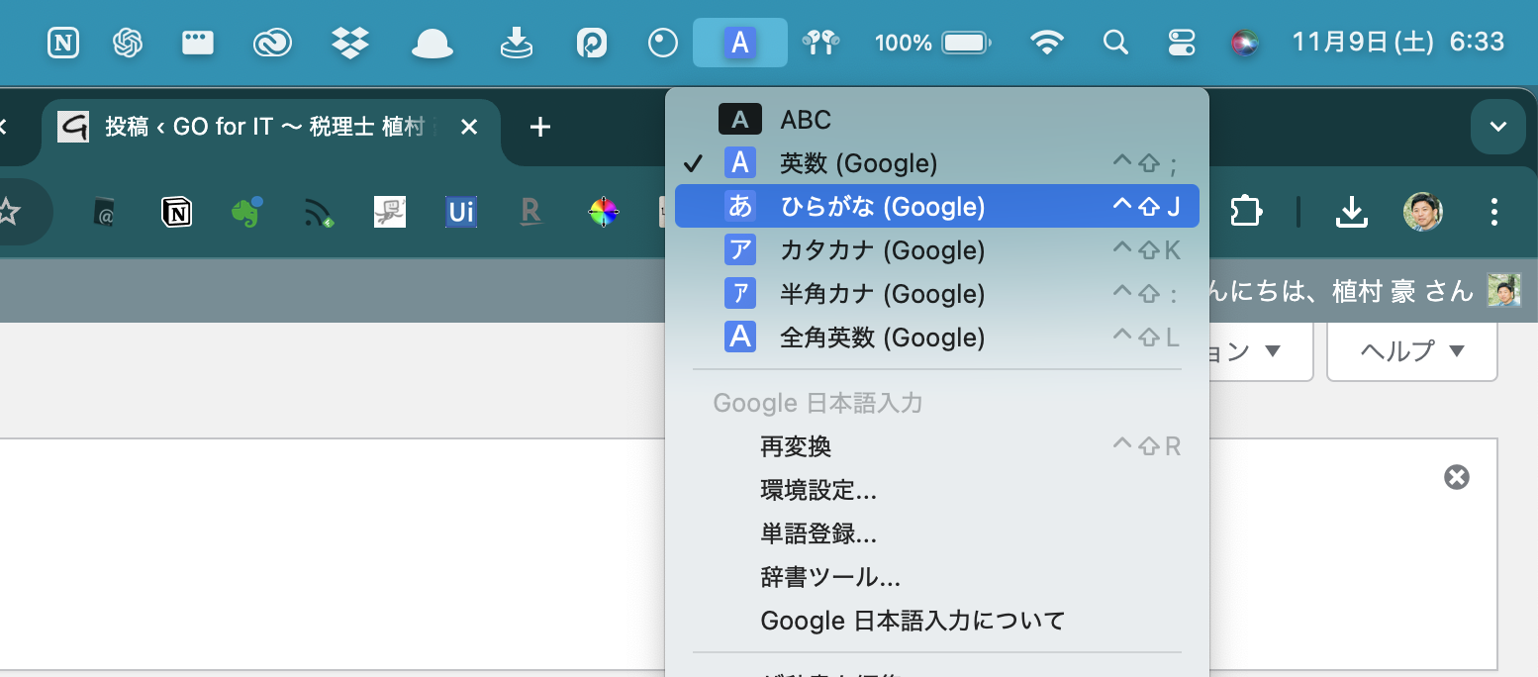The width and height of the screenshot is (1538, 677).
Task: Open Google 日本語入力について
Action: coord(937,621)
